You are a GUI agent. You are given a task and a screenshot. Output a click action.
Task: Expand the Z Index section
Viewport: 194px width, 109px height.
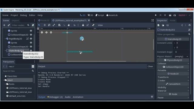click(x=173, y=81)
